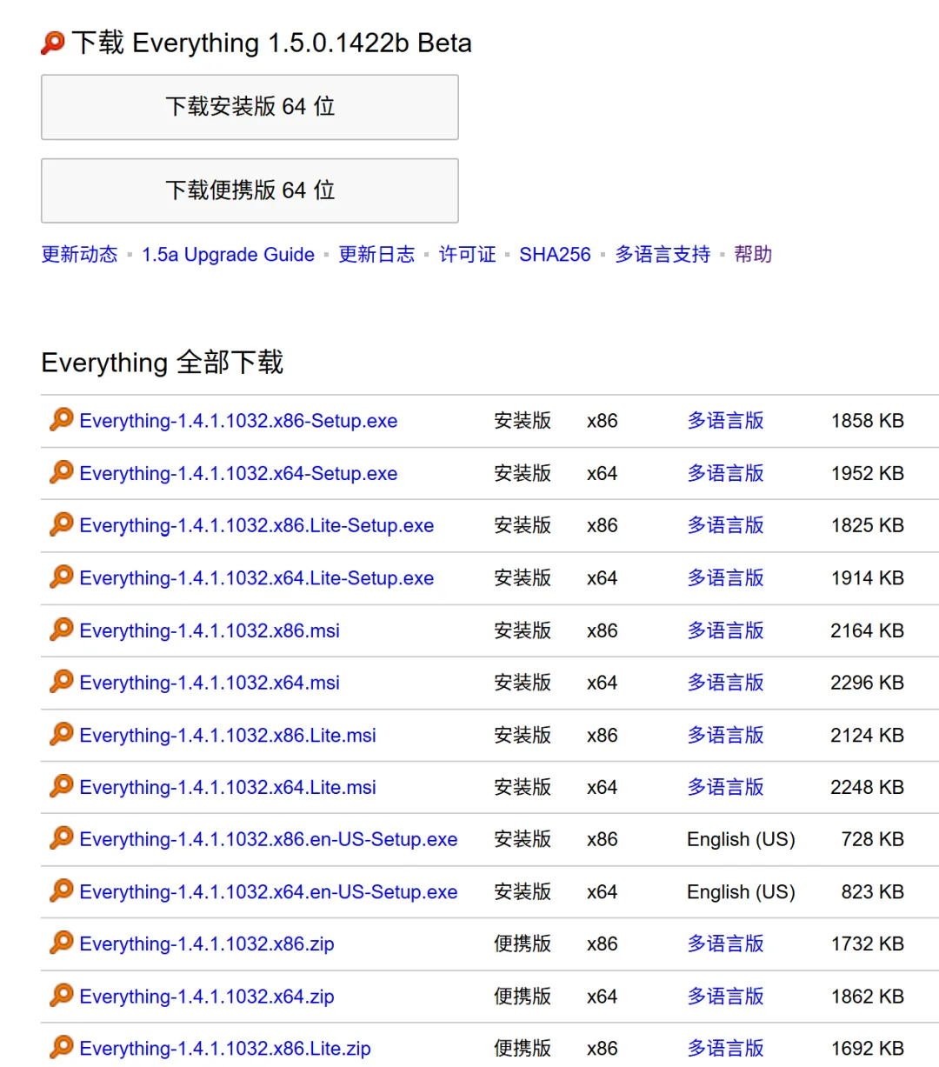The height and width of the screenshot is (1067, 939).
Task: Download Everything-1.4.1.1032.x64-Setup.exe
Action: click(x=238, y=474)
